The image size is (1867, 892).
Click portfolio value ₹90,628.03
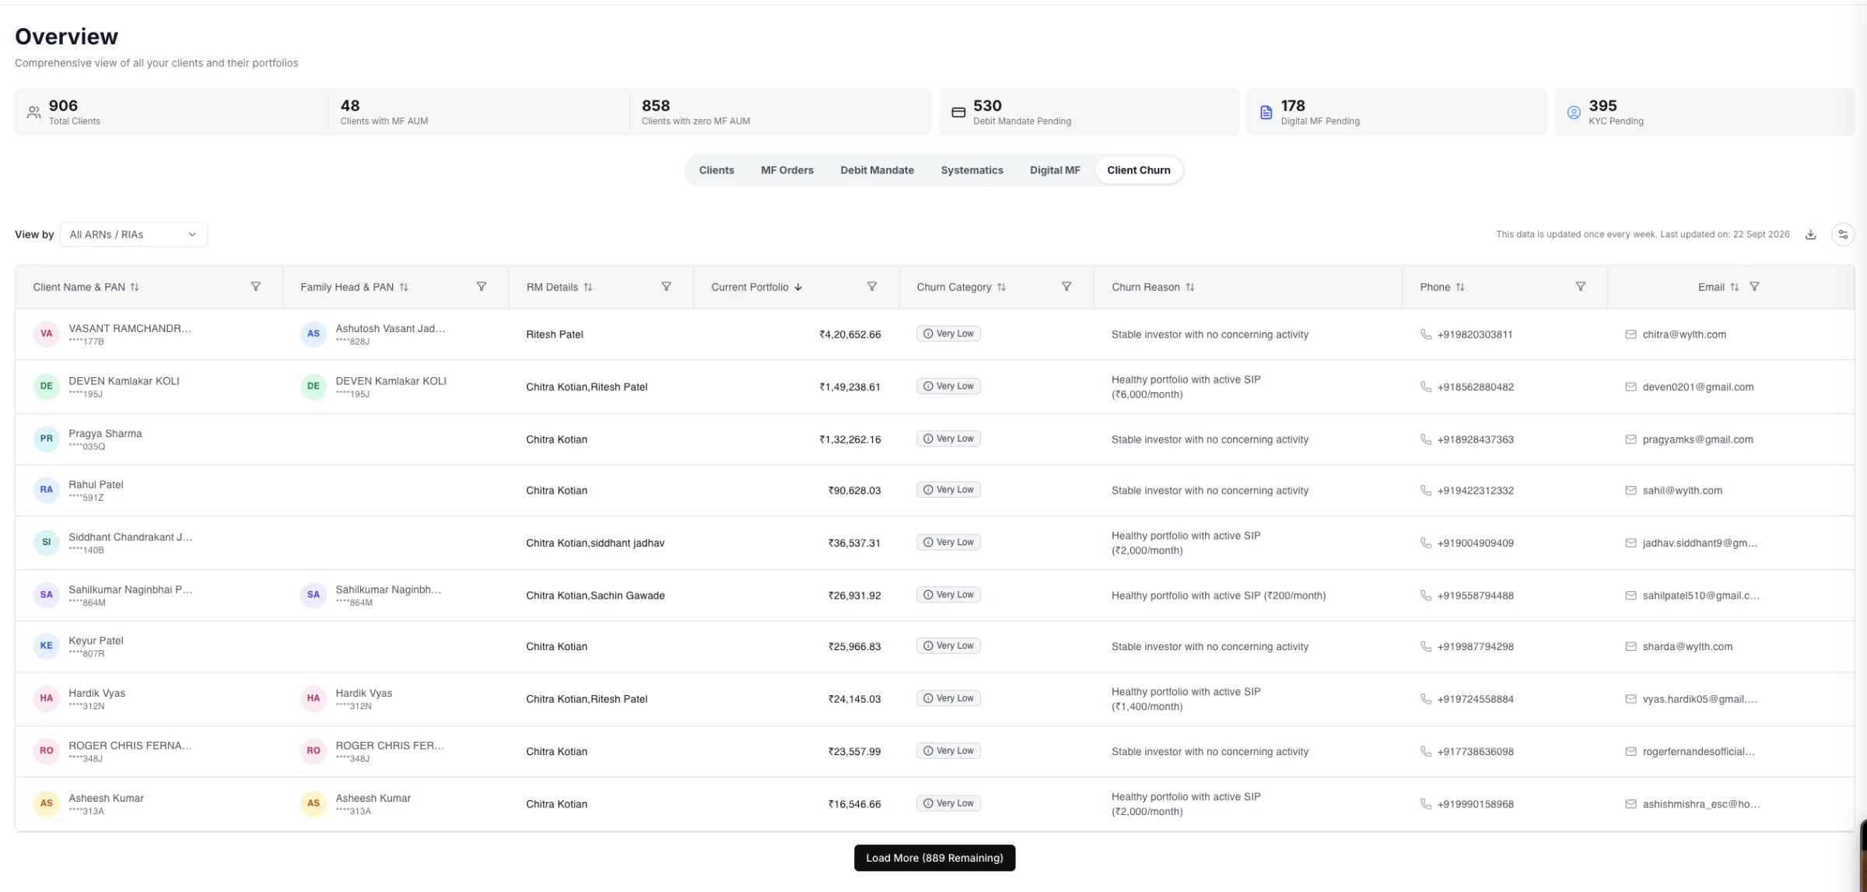click(854, 491)
